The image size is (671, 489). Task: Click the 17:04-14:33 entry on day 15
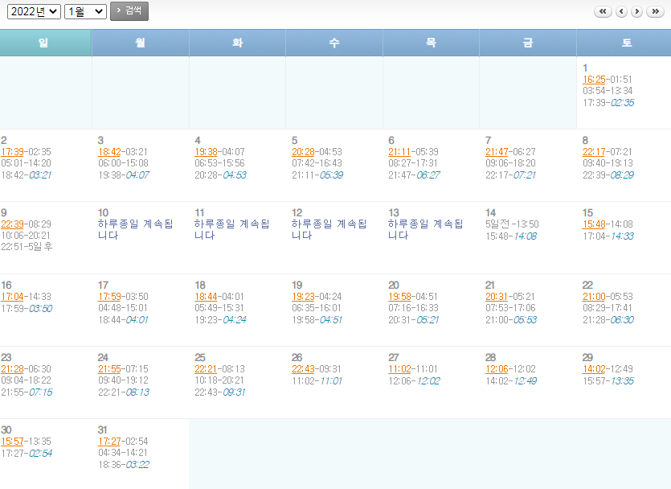(x=608, y=236)
